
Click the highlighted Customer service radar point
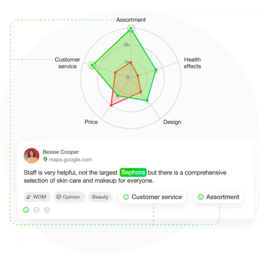click(x=92, y=65)
